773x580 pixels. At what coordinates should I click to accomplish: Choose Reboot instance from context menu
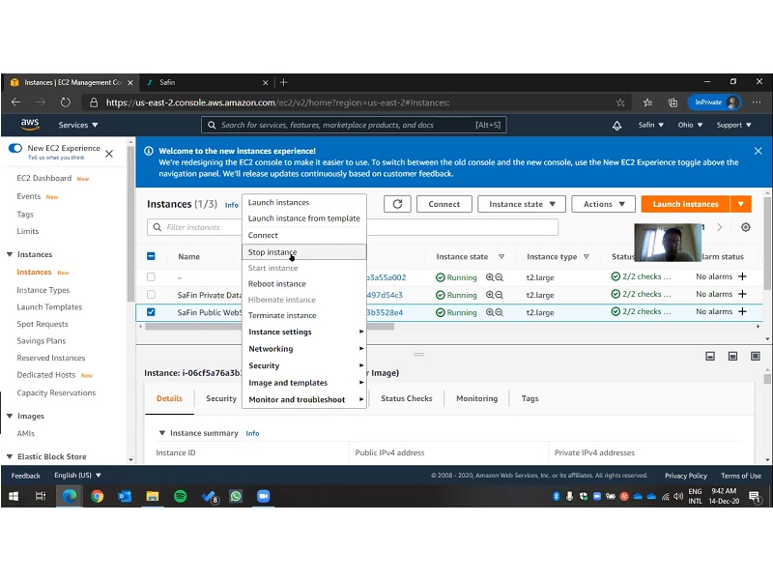pos(303,284)
